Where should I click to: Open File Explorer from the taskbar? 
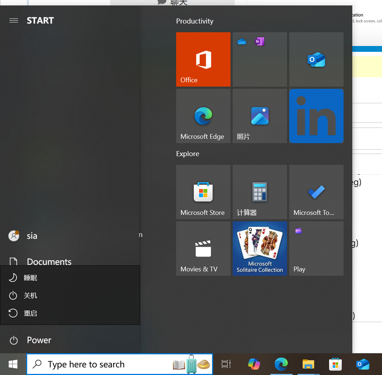(x=308, y=364)
